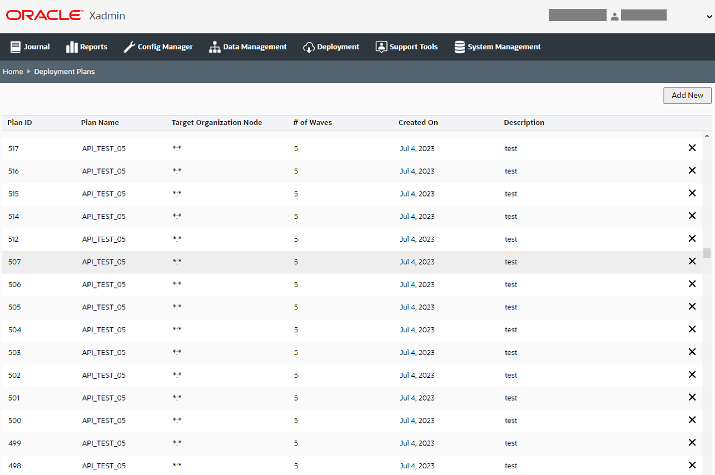
Task: Click the Data Management hierarchy icon
Action: [x=215, y=47]
